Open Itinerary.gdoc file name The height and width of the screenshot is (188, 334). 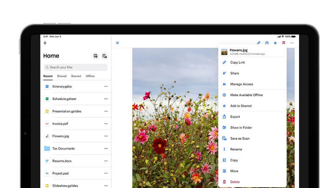coord(62,86)
